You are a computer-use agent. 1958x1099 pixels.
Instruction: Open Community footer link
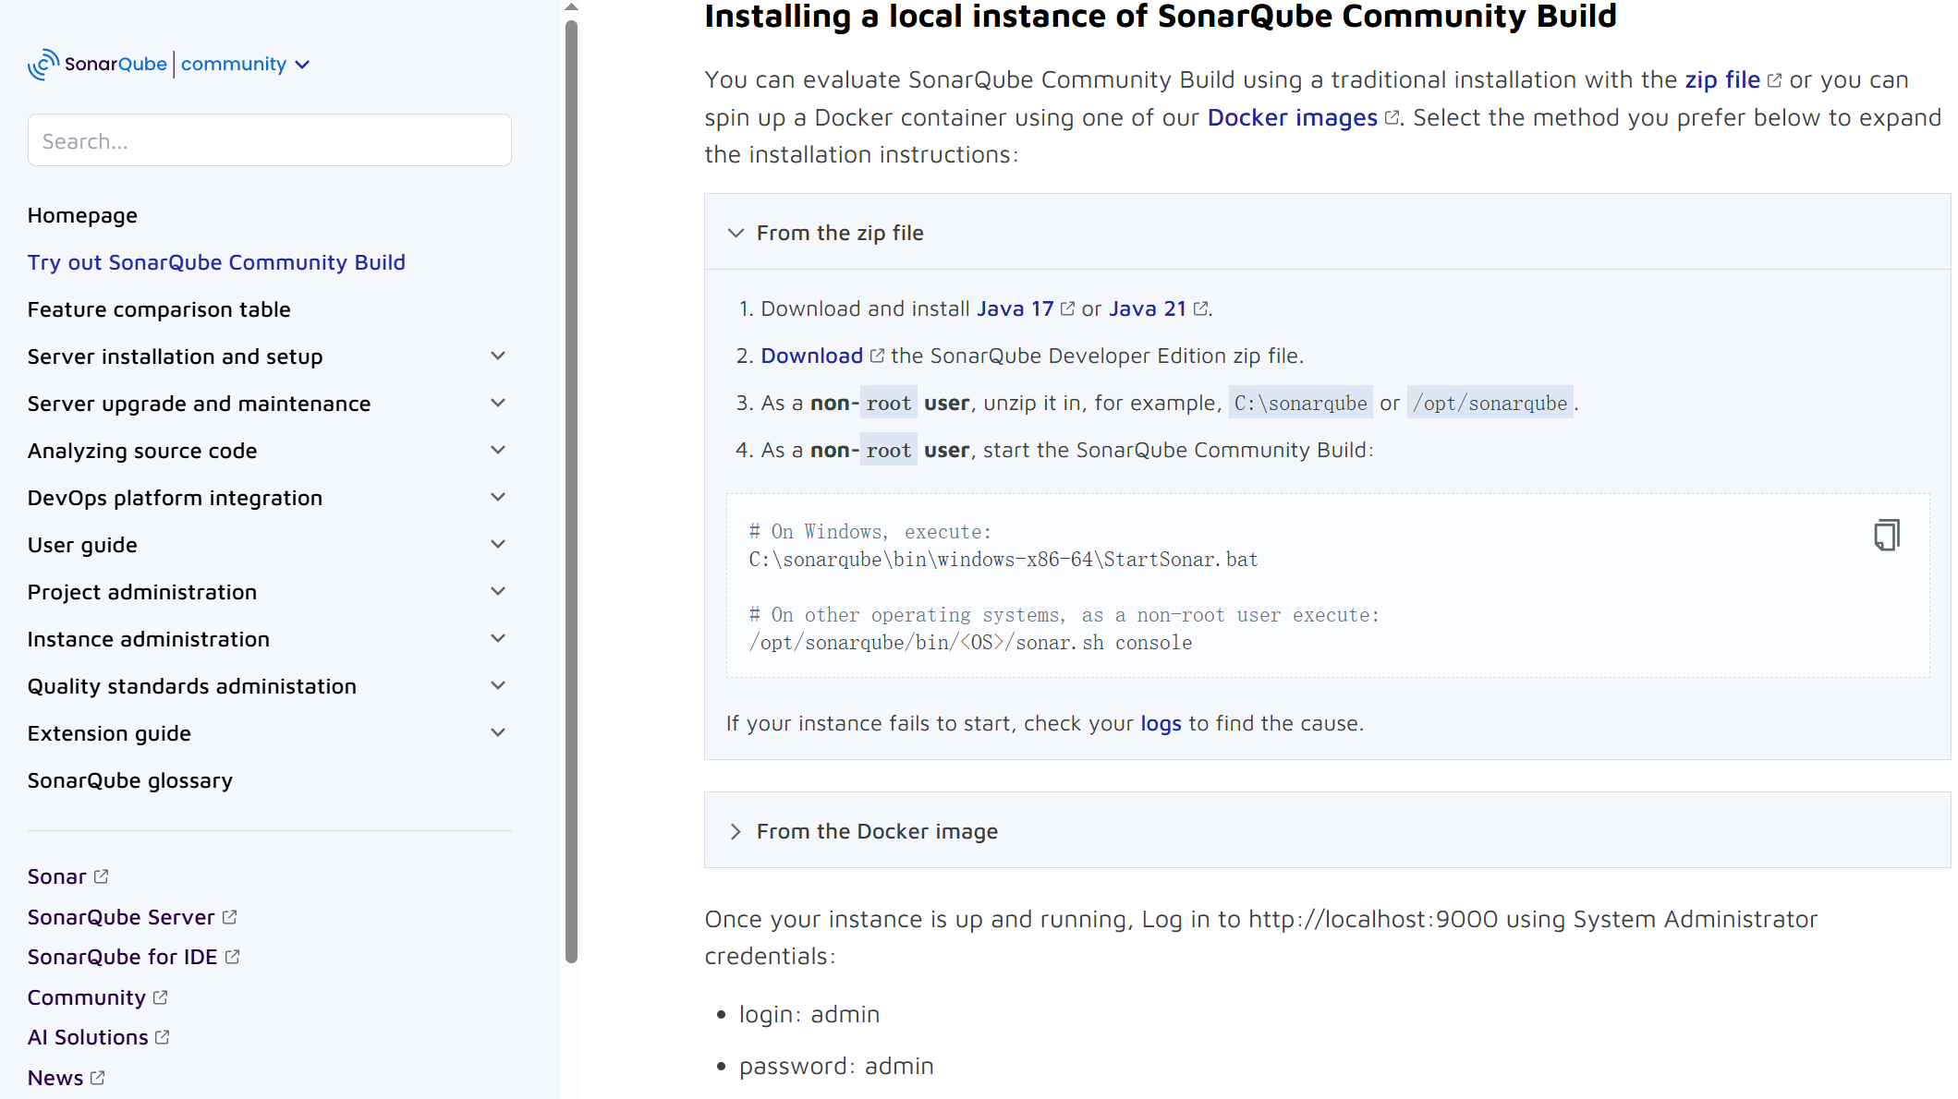pos(86,997)
